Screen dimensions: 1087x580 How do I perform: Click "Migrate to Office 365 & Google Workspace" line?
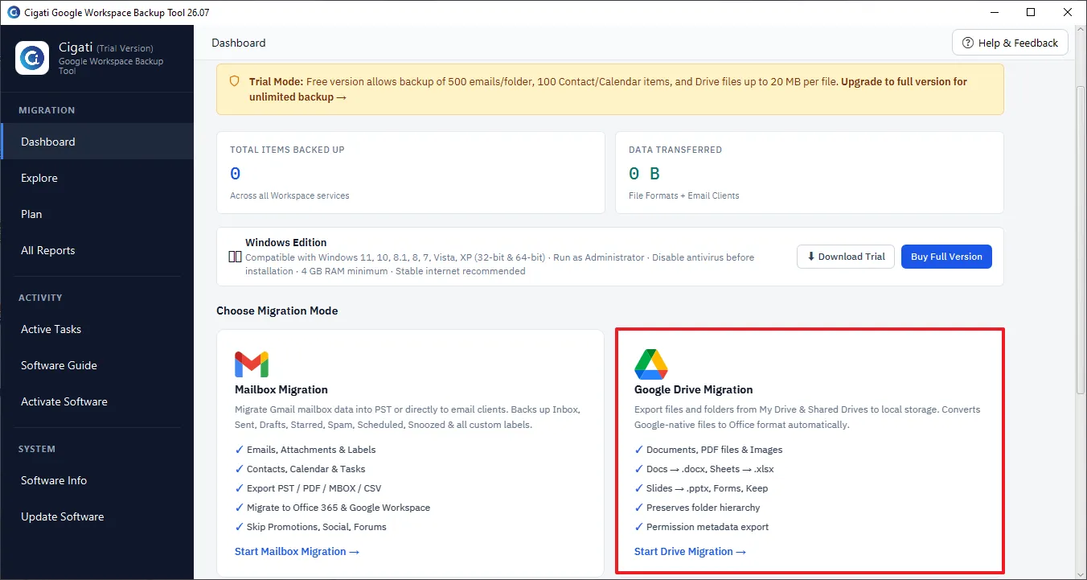(x=338, y=508)
